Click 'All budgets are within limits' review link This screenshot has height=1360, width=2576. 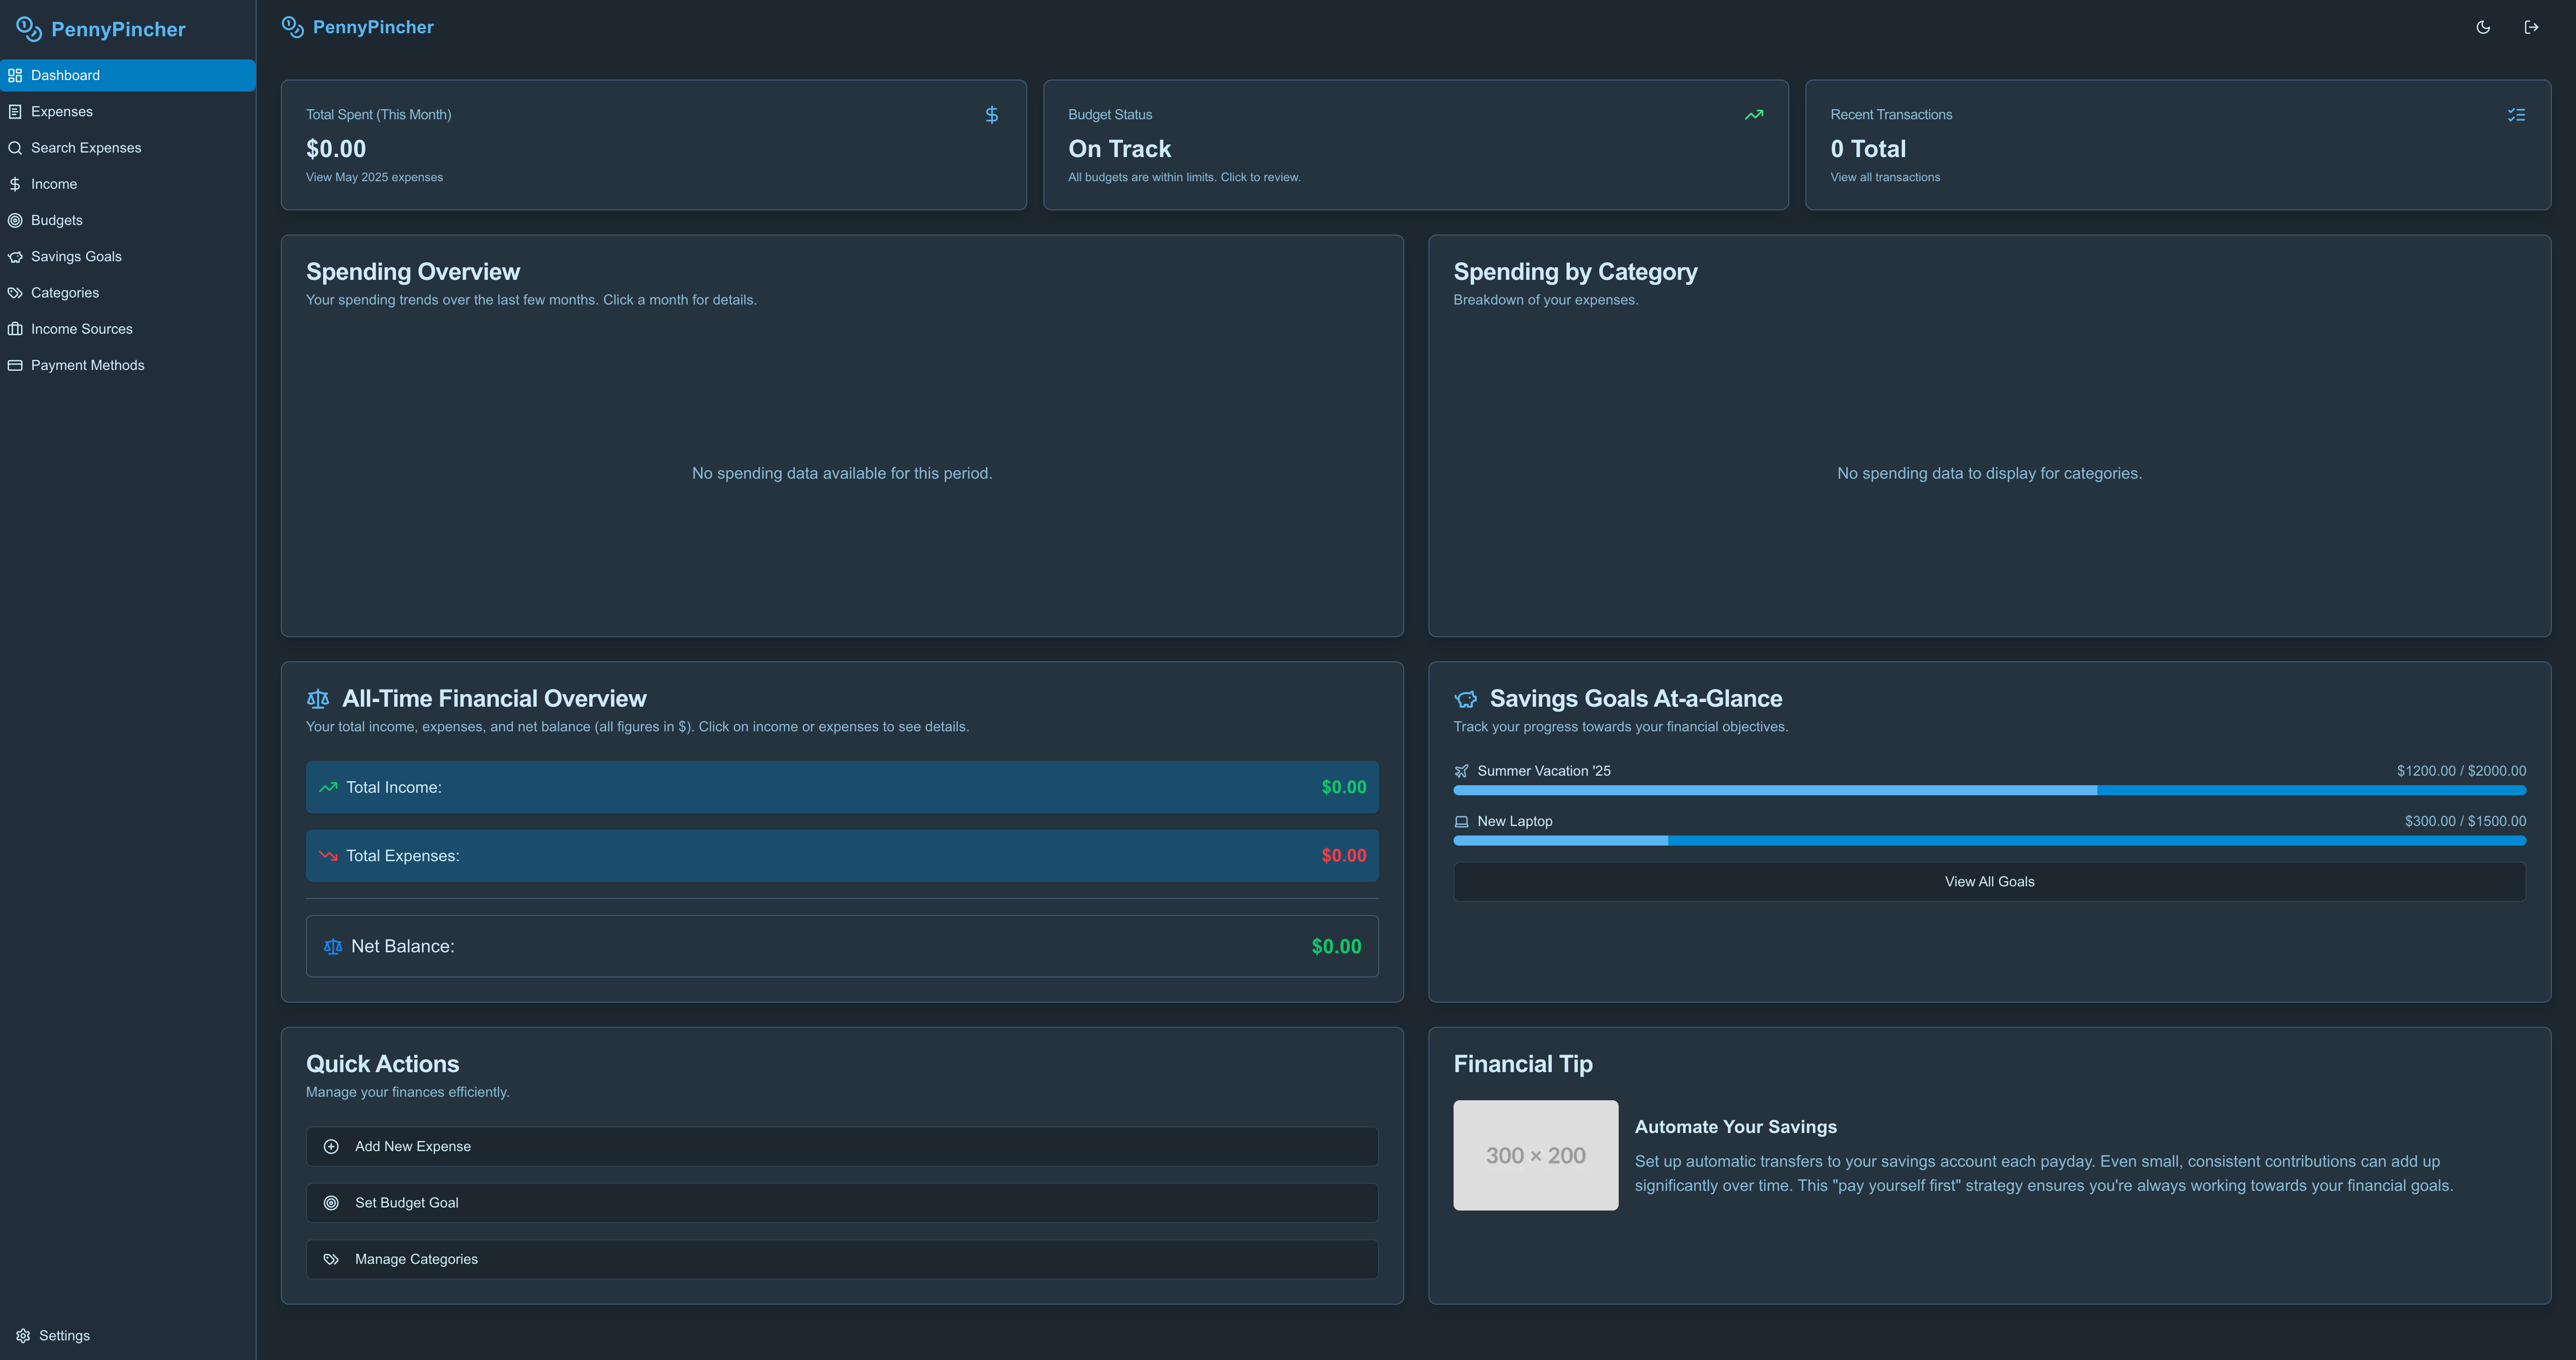(1184, 177)
